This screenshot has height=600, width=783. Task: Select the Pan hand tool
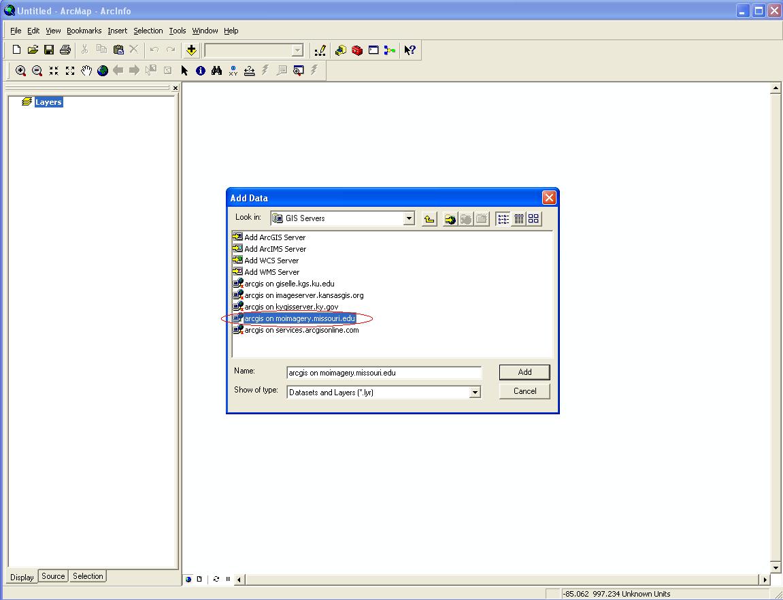[x=86, y=71]
